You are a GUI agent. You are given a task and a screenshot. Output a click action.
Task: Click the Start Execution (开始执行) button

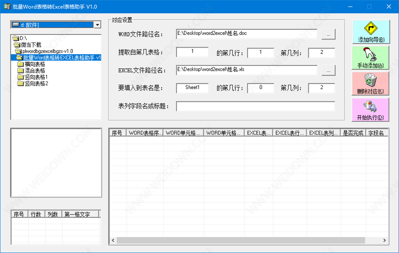click(x=371, y=110)
